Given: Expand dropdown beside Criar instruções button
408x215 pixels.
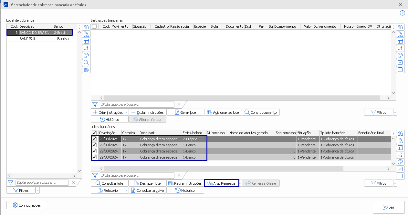Looking at the screenshot, I should click(126, 112).
